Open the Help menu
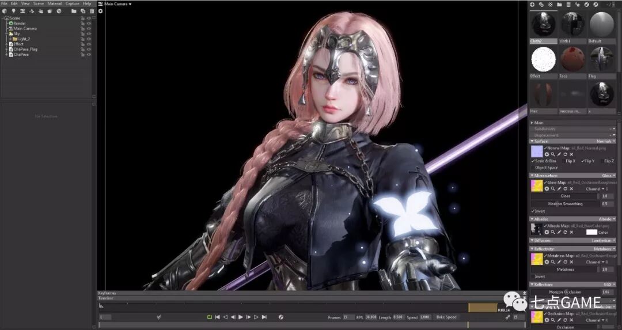 (87, 3)
